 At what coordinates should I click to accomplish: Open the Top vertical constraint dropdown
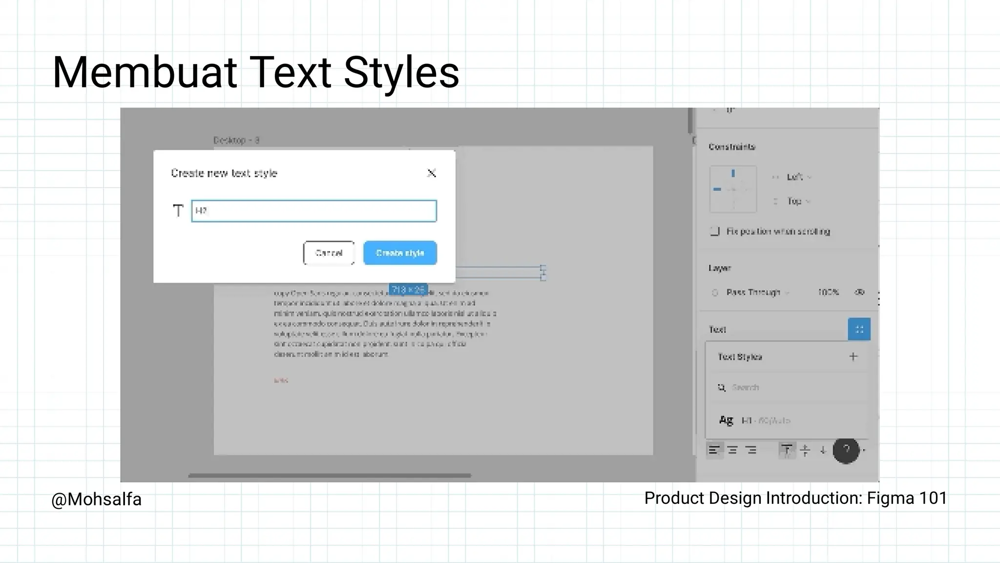click(x=798, y=201)
